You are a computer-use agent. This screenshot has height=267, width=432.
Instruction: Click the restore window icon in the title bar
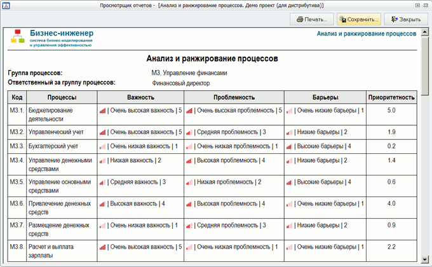click(x=417, y=5)
